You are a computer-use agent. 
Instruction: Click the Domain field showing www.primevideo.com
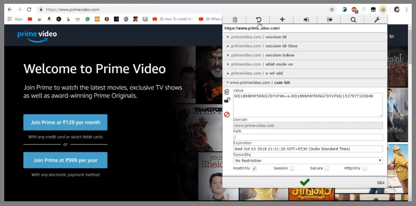(x=308, y=126)
